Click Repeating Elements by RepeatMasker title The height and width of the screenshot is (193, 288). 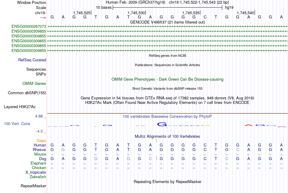point(167,182)
